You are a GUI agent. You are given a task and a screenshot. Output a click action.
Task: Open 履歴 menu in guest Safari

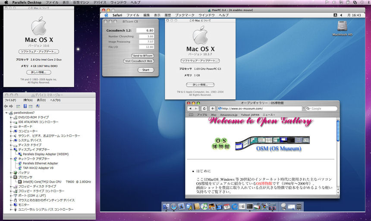point(167,15)
